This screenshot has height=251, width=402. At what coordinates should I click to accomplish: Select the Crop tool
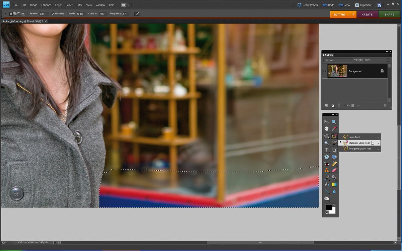(x=334, y=150)
